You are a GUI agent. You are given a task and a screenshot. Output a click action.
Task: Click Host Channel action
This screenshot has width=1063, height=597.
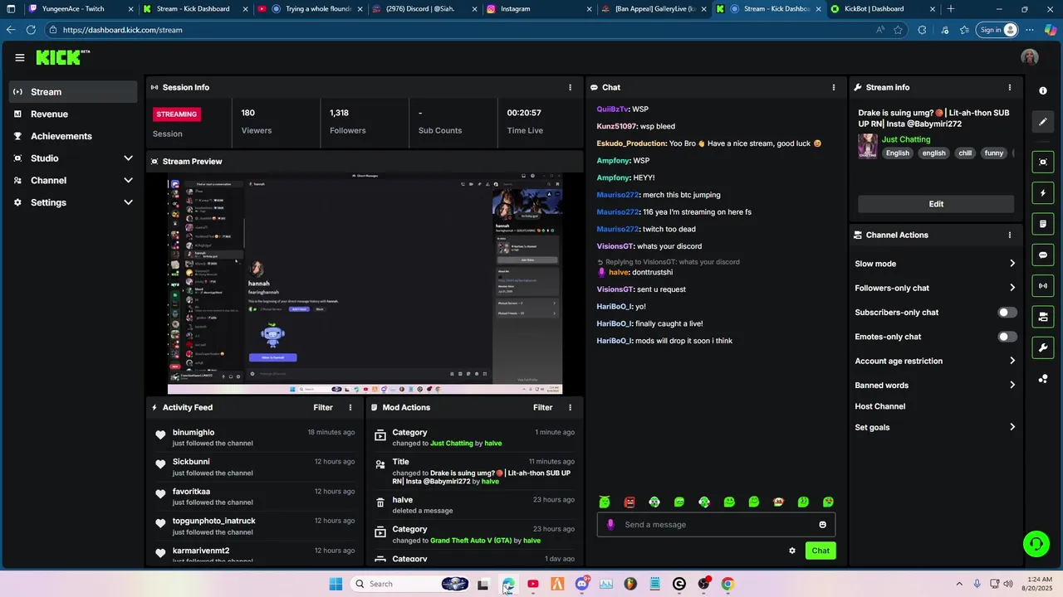pos(880,406)
